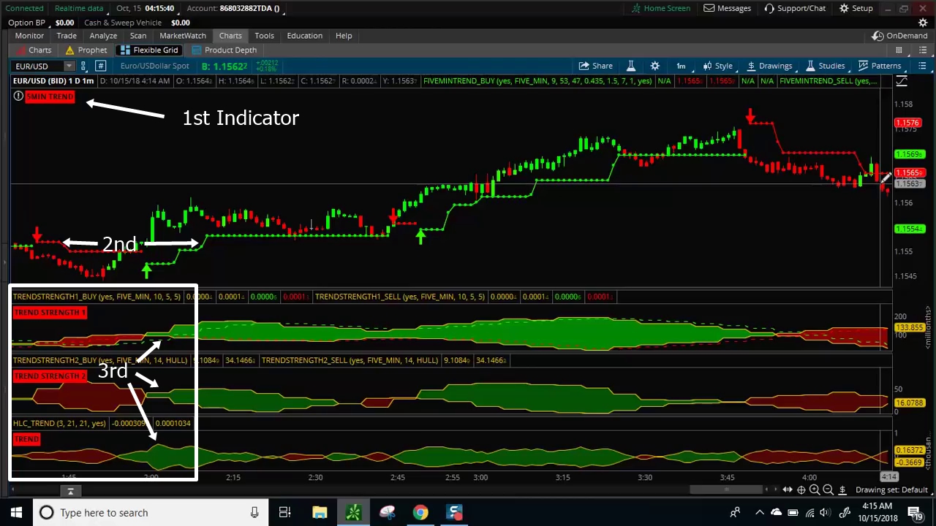Open the Drawing set: Default selector

pyautogui.click(x=891, y=490)
